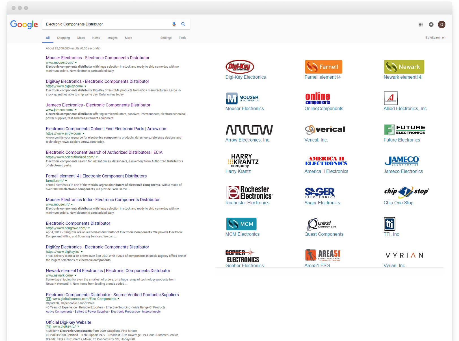Focus the search input field
Viewport: 459px width, 341px height.
tap(107, 24)
